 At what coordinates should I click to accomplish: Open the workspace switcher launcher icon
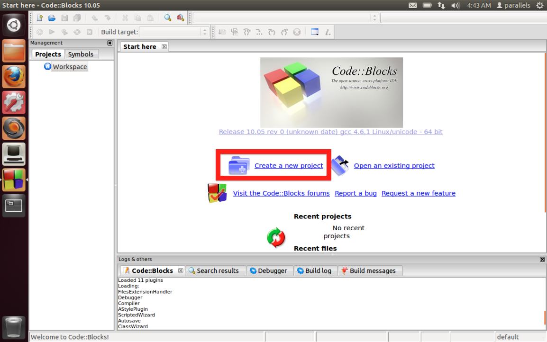[x=14, y=206]
